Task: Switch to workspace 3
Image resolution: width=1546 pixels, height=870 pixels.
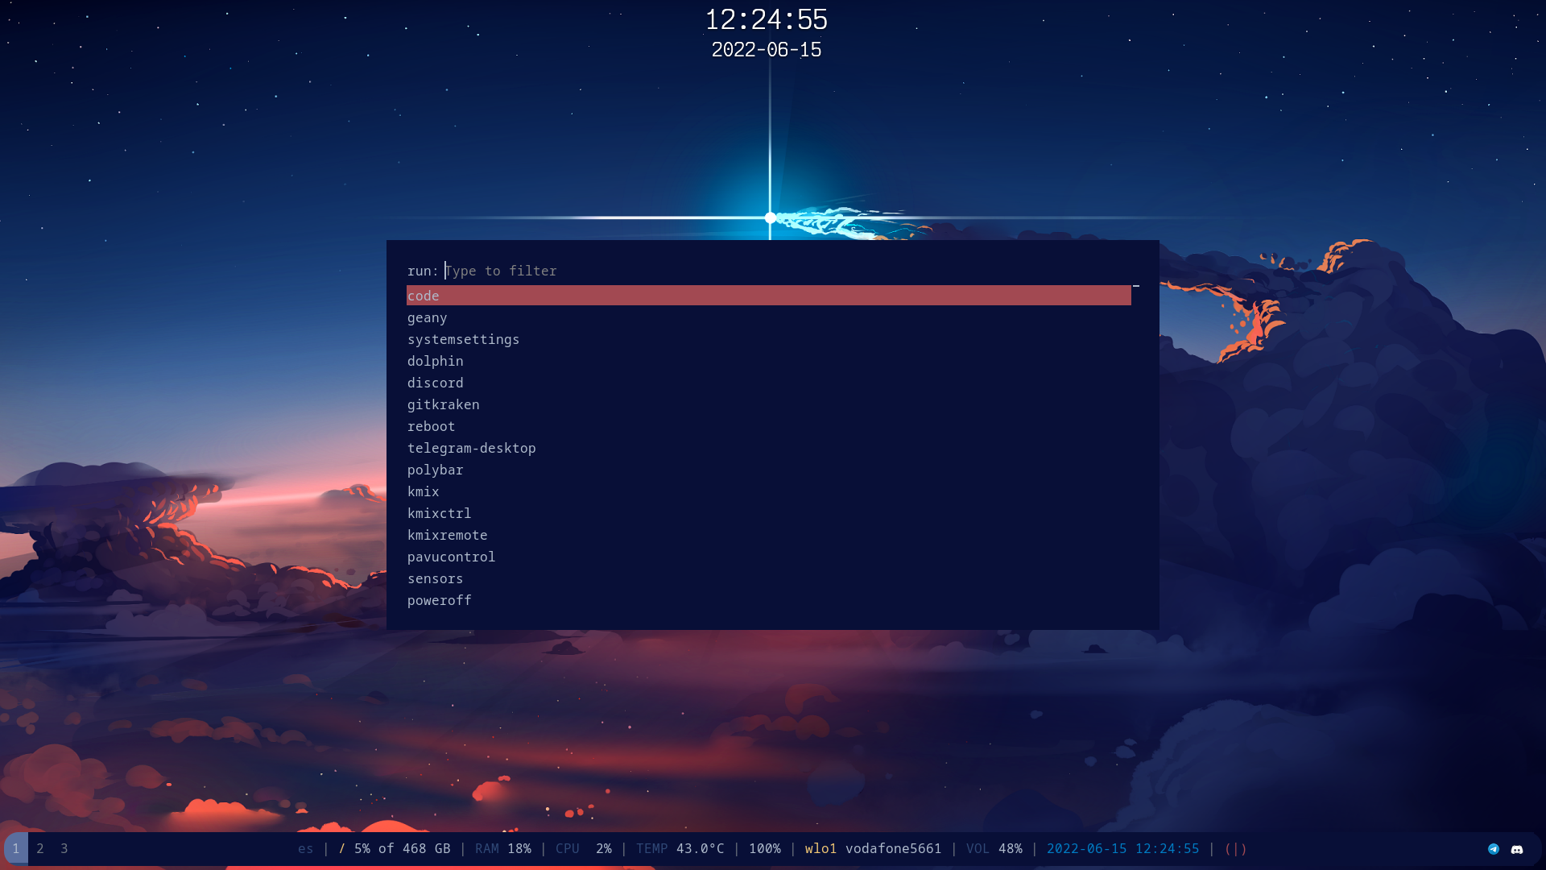Action: pos(64,849)
